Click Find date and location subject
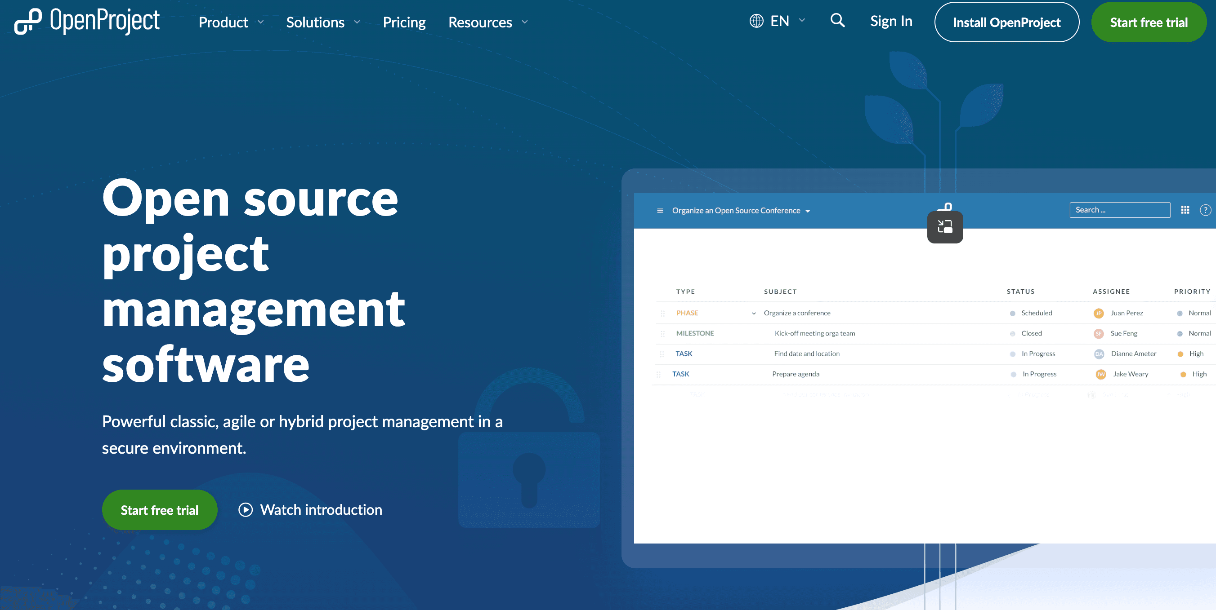1216x610 pixels. 807,354
